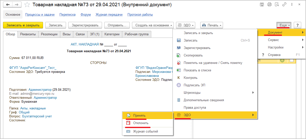This screenshot has height=139, width=306.
Task: Expand the Настройки submenu
Action: pos(281,47)
